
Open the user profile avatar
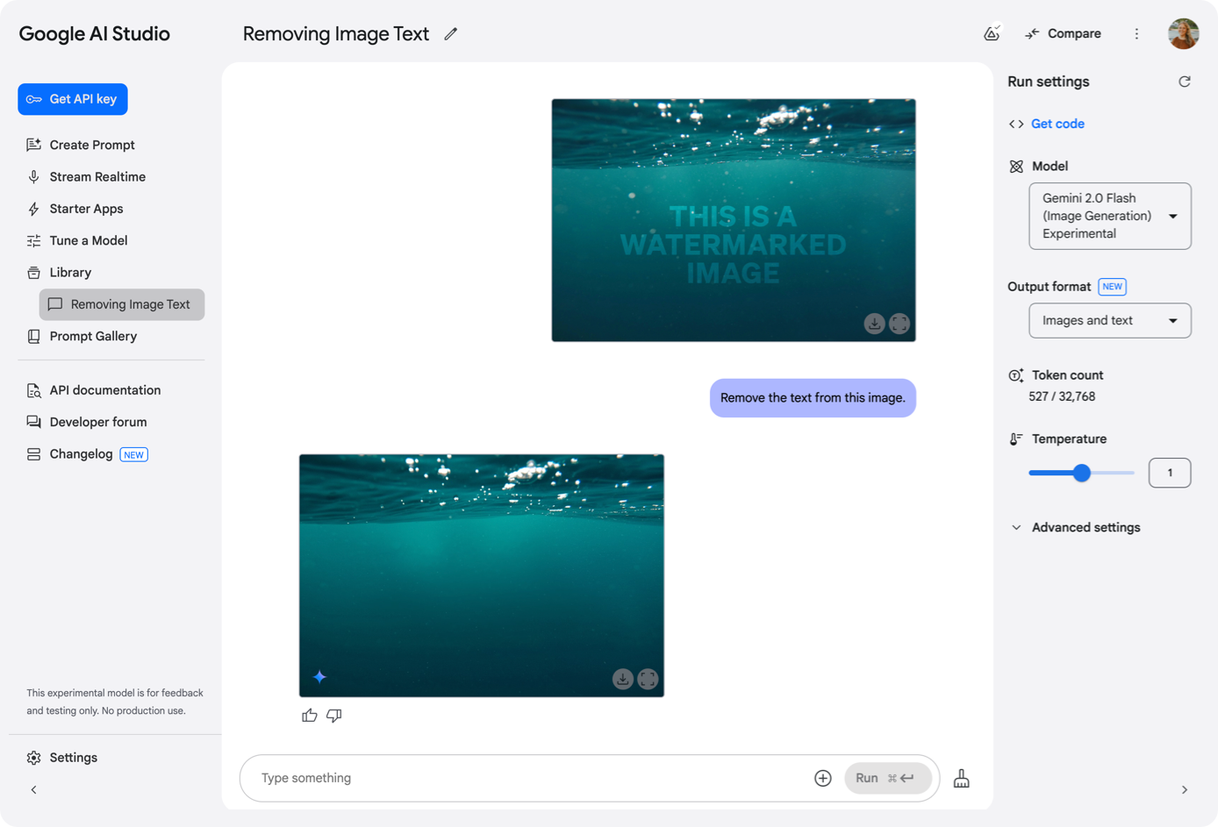[1183, 33]
